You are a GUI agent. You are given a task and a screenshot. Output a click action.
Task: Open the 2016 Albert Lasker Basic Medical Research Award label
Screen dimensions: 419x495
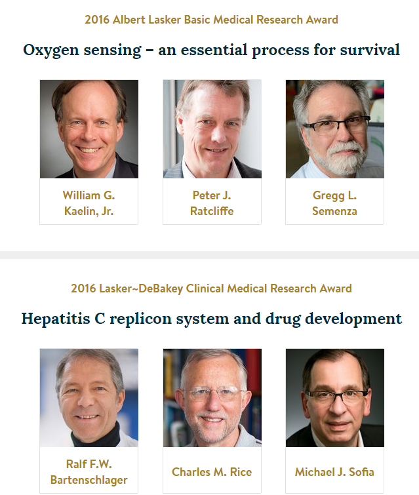tap(211, 20)
